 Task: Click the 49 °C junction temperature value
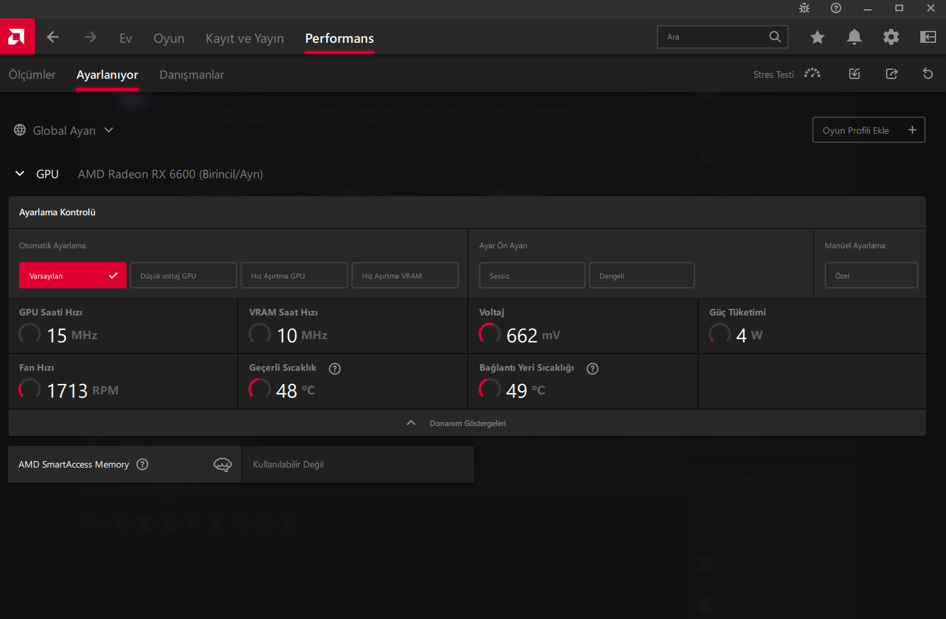pyautogui.click(x=526, y=390)
